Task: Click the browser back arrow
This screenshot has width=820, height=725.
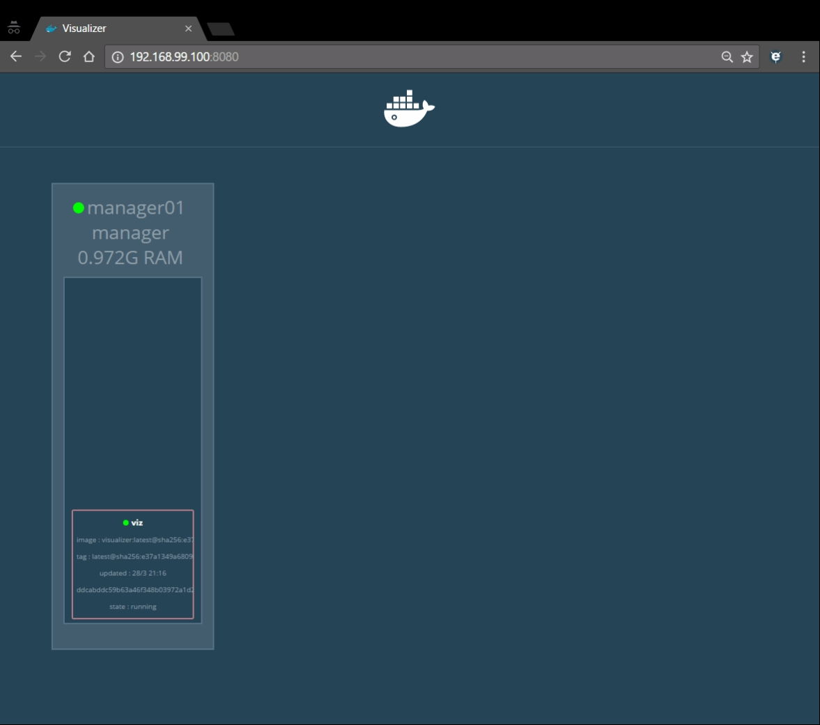Action: coord(16,56)
